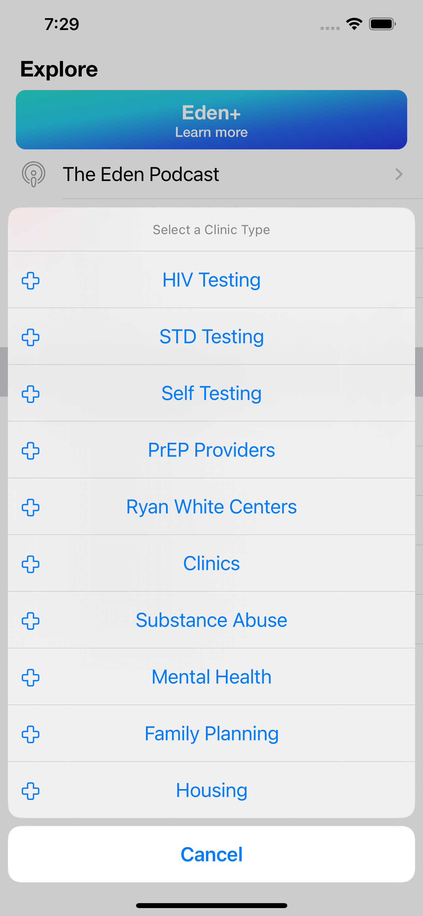This screenshot has width=423, height=916.
Task: Tap the cross icon beside STD Testing
Action: click(x=31, y=337)
